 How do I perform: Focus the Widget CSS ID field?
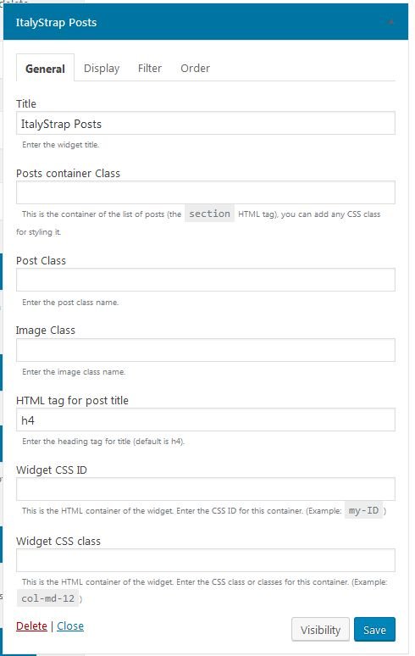point(206,489)
